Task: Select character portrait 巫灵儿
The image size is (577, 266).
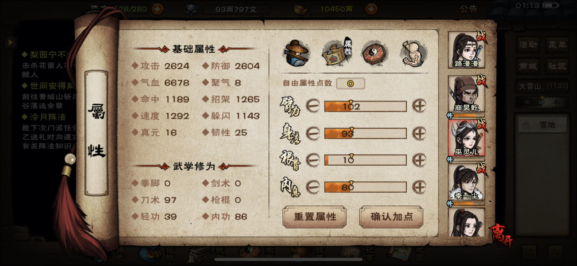Action: pyautogui.click(x=467, y=138)
